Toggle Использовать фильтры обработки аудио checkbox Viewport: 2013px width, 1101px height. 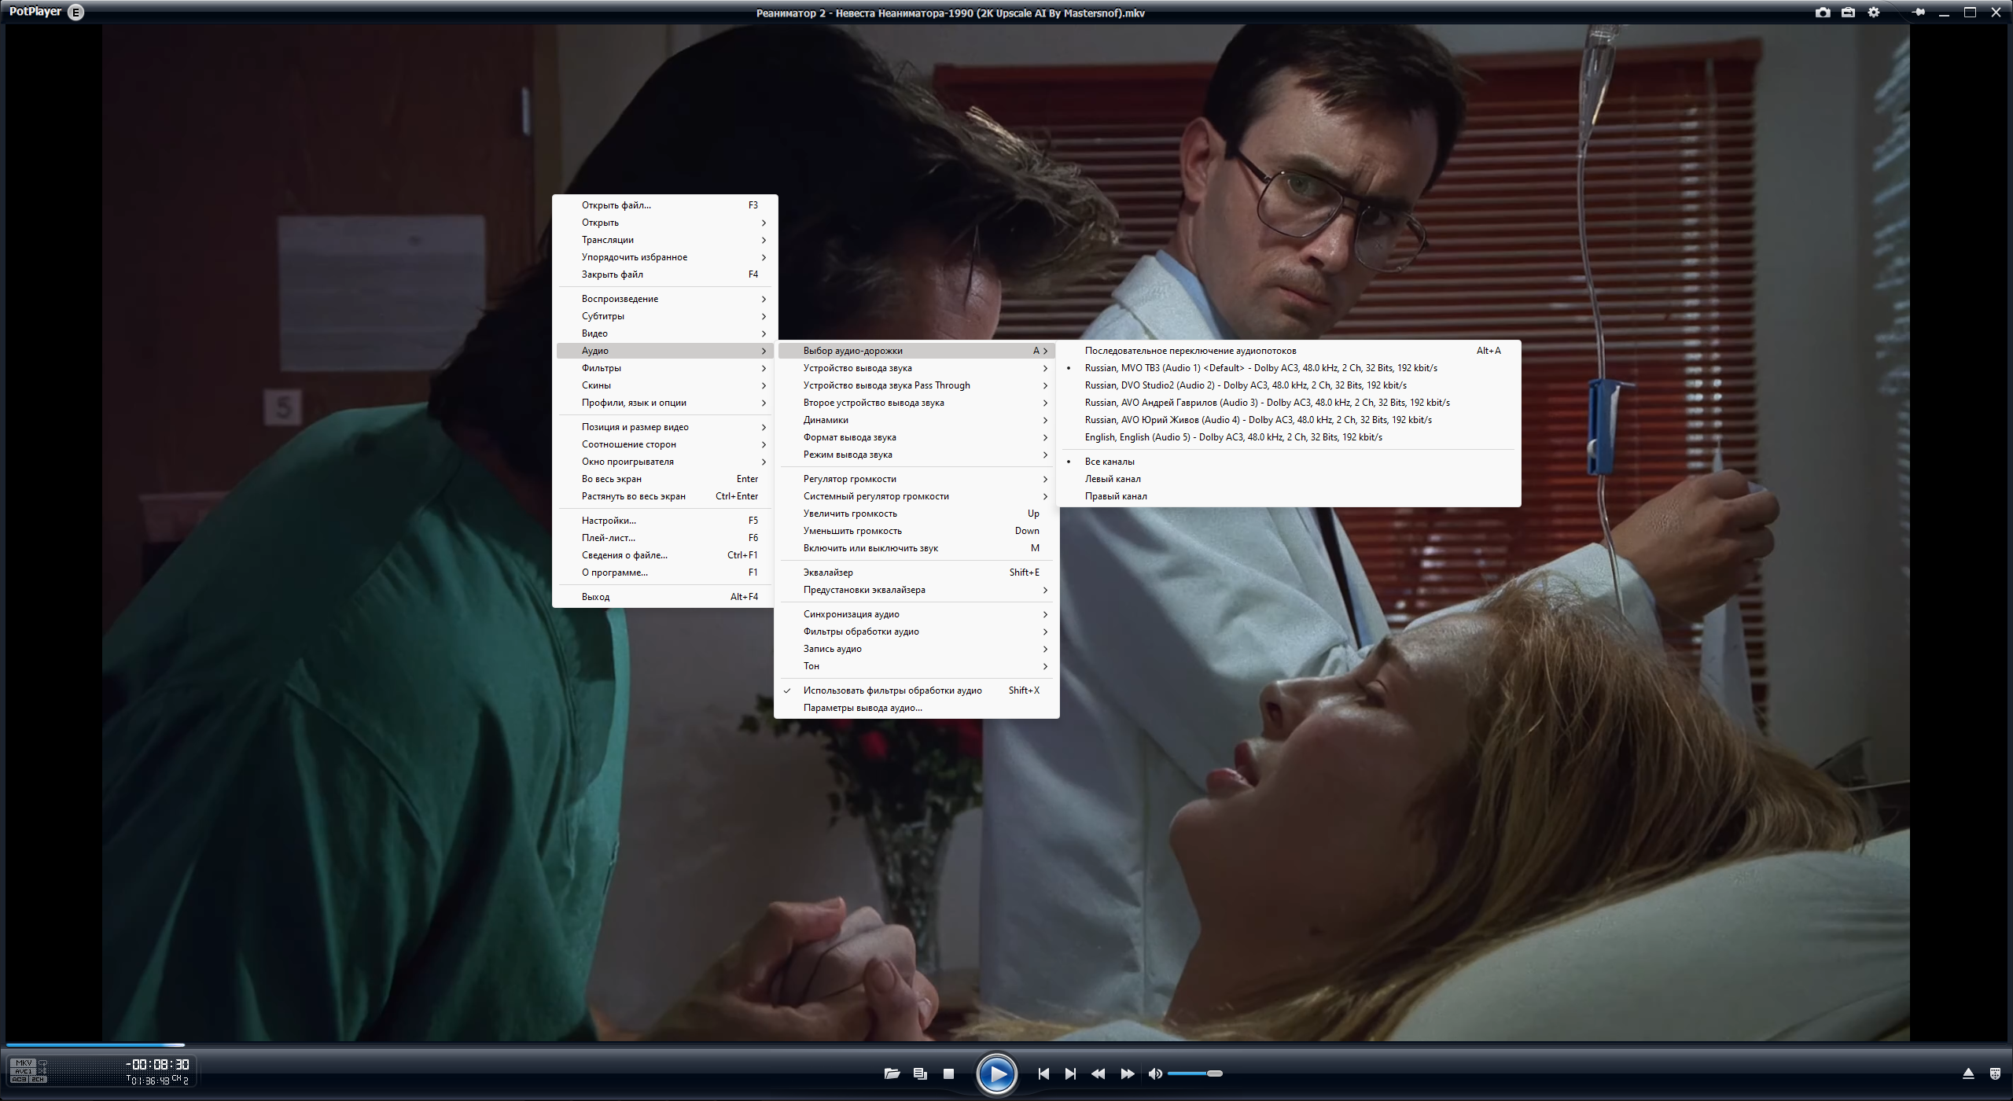point(892,690)
